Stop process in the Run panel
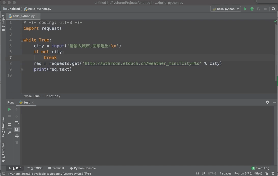This screenshot has width=278, height=176. [x=9, y=116]
